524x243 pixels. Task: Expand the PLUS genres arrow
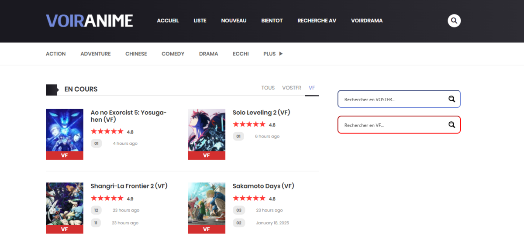[281, 54]
